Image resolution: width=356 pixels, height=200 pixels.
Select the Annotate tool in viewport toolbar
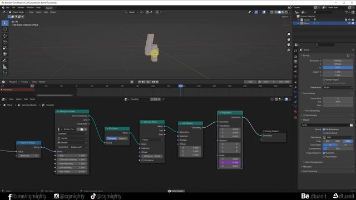click(x=5, y=61)
